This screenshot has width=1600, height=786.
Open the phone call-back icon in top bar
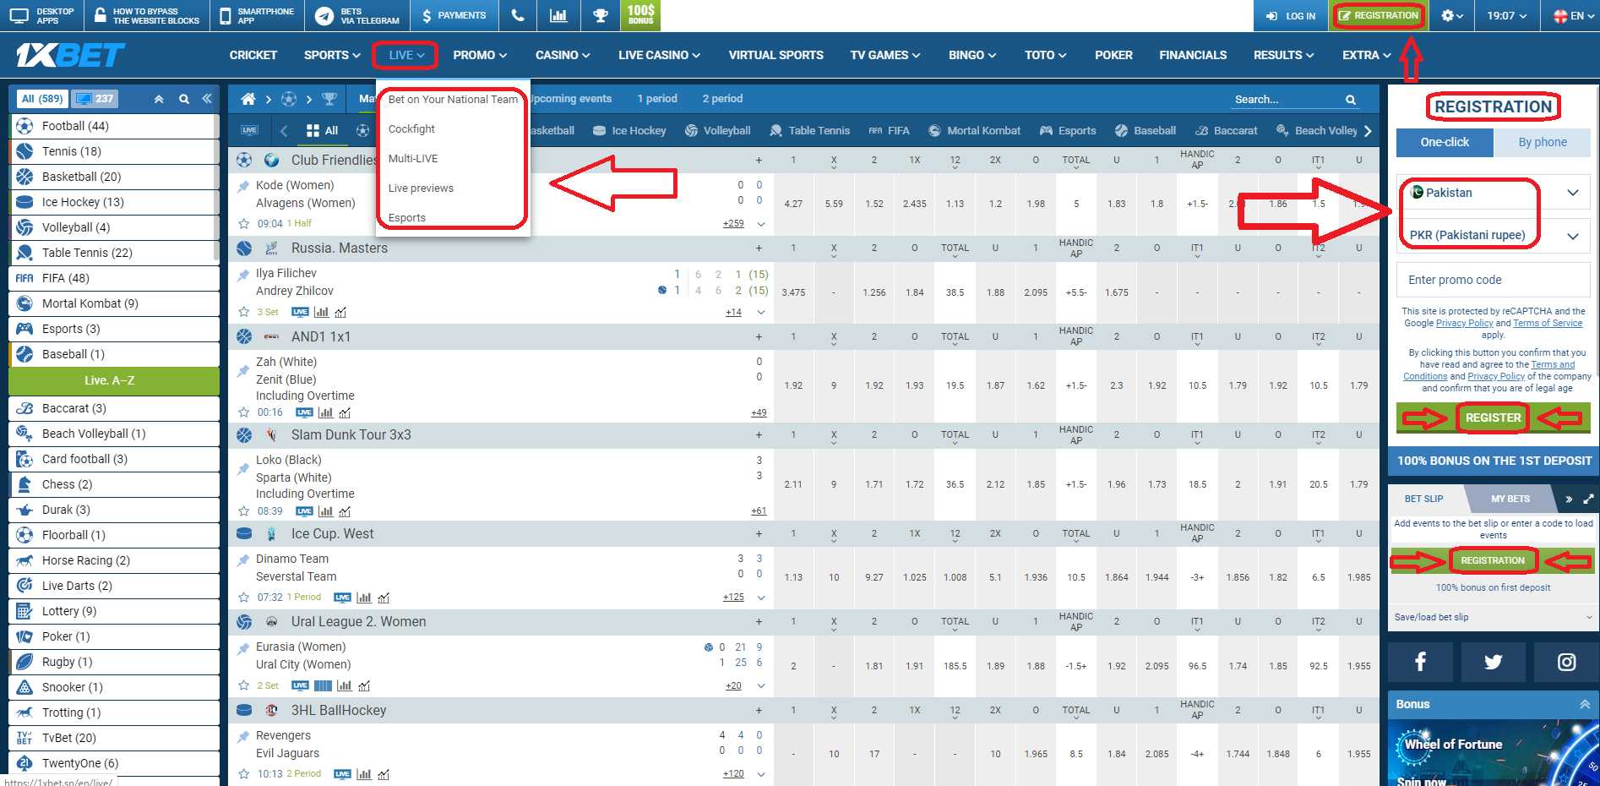pyautogui.click(x=518, y=15)
